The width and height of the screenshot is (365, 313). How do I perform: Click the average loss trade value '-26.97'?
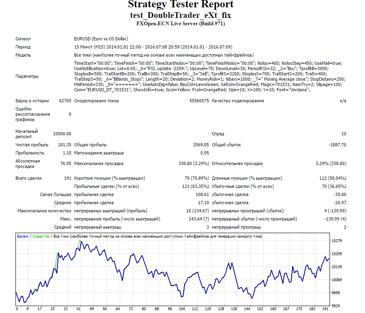(340, 203)
